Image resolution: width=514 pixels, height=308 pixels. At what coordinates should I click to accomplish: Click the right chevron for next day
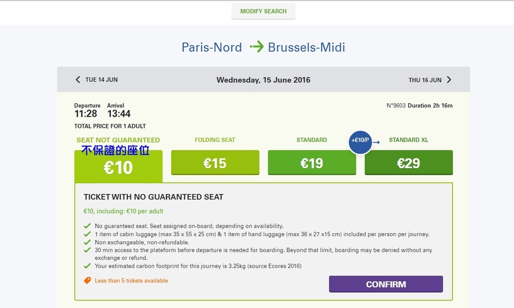pos(449,80)
